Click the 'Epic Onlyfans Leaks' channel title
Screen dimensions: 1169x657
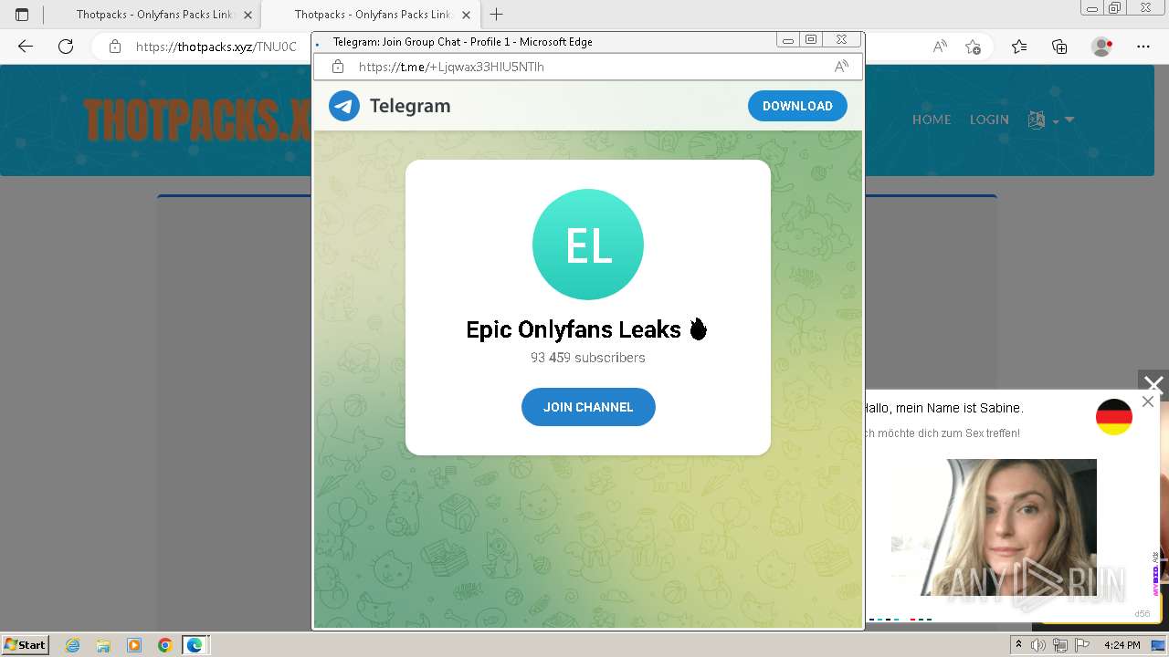click(587, 329)
